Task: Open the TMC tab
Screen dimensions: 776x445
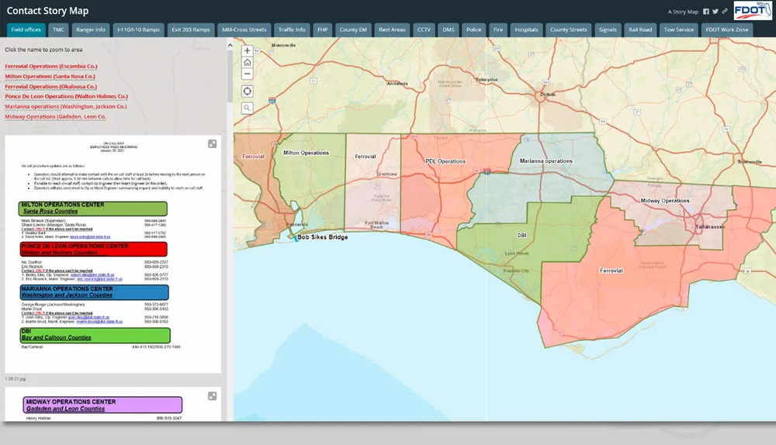Action: pyautogui.click(x=58, y=29)
